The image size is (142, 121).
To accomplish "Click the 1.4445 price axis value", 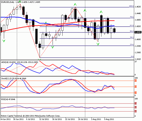I will point(138,13).
